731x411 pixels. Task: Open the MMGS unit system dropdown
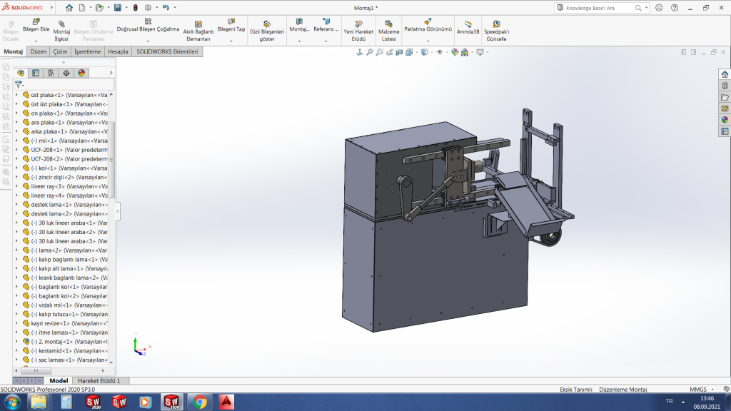pos(712,389)
